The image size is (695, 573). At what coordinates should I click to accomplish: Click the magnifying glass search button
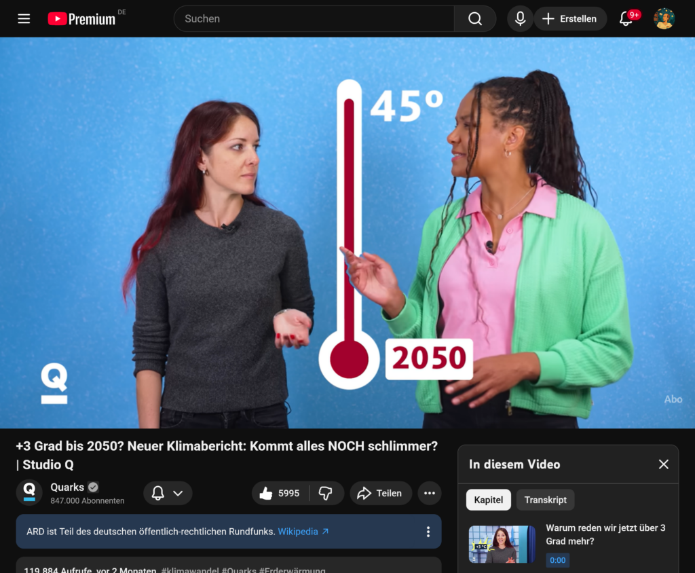click(x=475, y=19)
